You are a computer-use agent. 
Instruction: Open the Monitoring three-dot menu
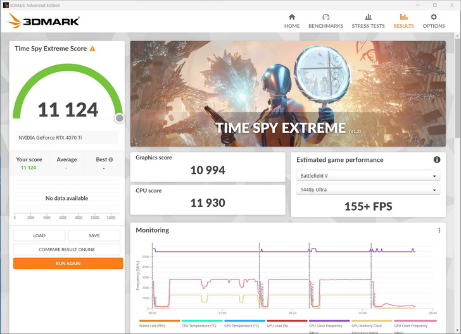coord(439,230)
